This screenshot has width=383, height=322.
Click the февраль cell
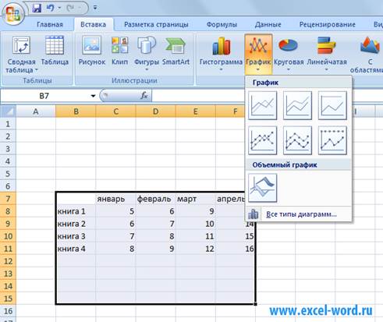pos(155,199)
